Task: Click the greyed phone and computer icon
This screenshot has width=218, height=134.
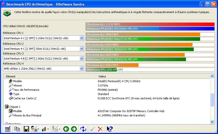Action: [x=55, y=129]
